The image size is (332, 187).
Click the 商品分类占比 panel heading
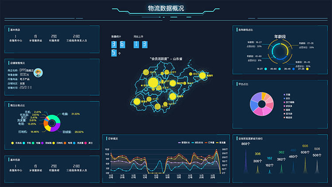pos(18,105)
